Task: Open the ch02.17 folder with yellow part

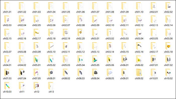Action: click(36, 33)
